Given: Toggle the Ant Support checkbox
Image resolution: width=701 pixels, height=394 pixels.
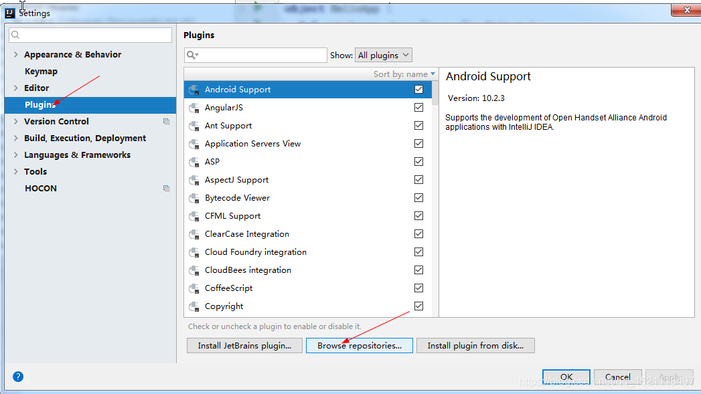Looking at the screenshot, I should 418,126.
